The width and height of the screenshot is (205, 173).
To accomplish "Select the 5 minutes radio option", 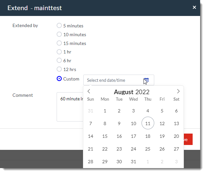I will click(x=59, y=26).
